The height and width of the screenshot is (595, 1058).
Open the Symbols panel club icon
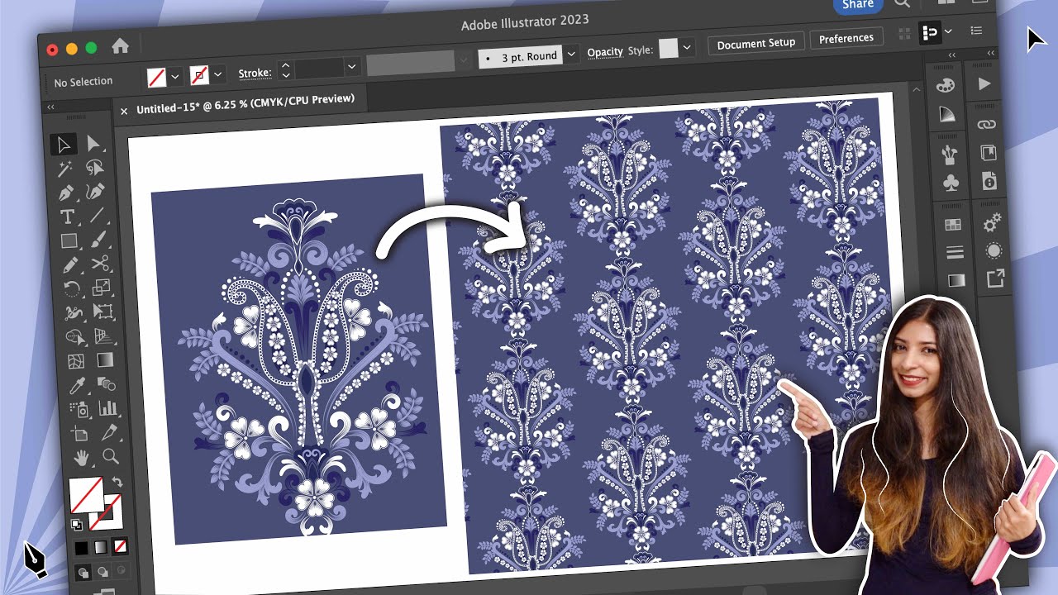[x=951, y=183]
